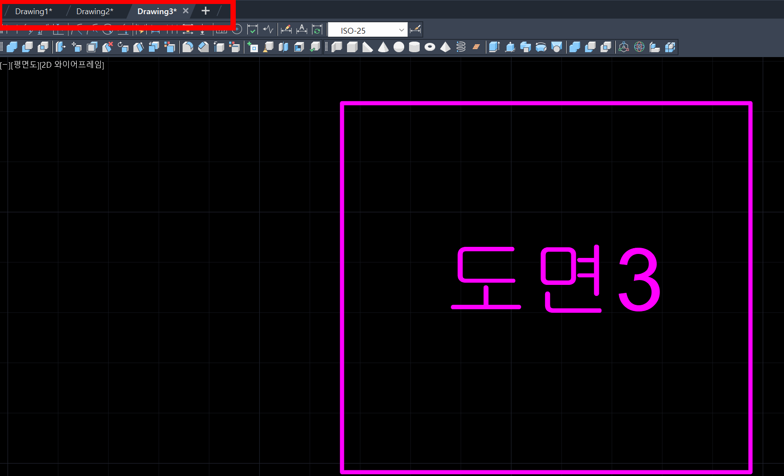Switch to the Drawing2 tab

pos(95,11)
